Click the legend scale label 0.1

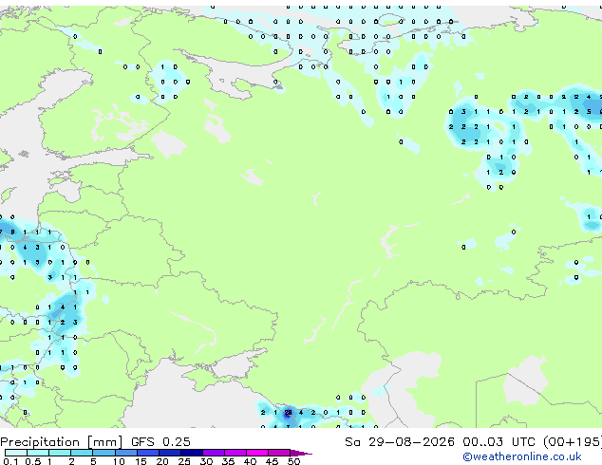[10, 461]
